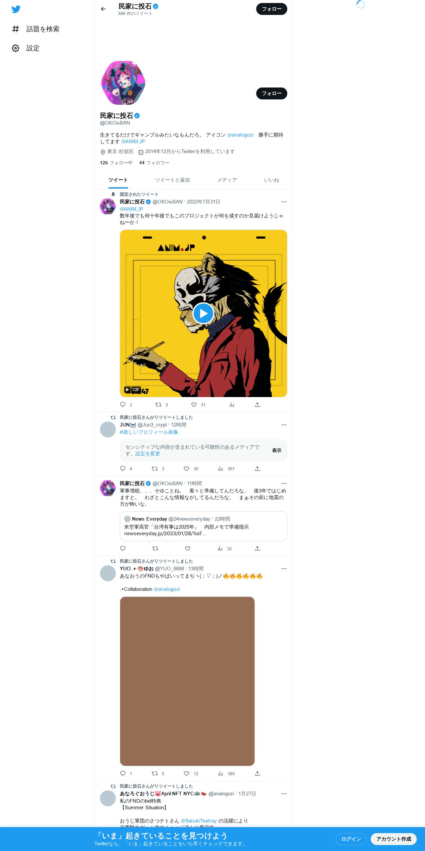Open the brown image in YUO tweet
425x851 pixels.
[x=187, y=681]
